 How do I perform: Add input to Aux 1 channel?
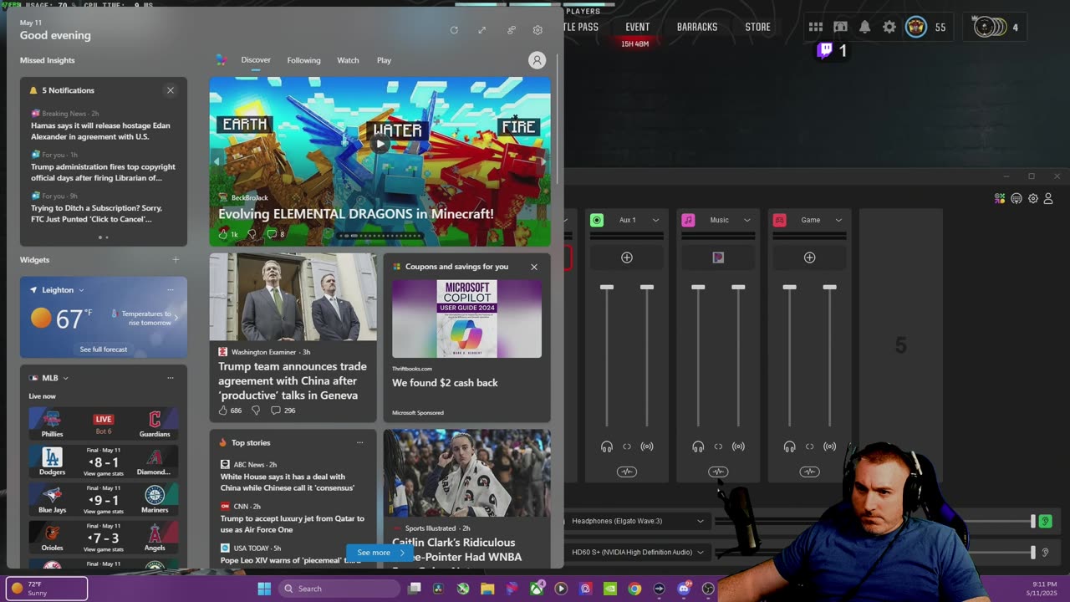pos(627,258)
